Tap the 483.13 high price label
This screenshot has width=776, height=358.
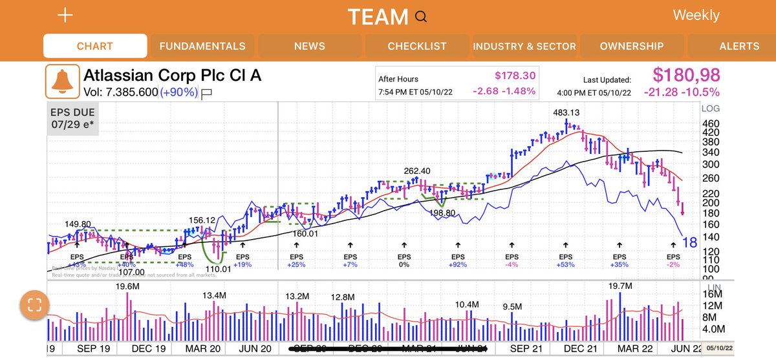click(x=566, y=112)
